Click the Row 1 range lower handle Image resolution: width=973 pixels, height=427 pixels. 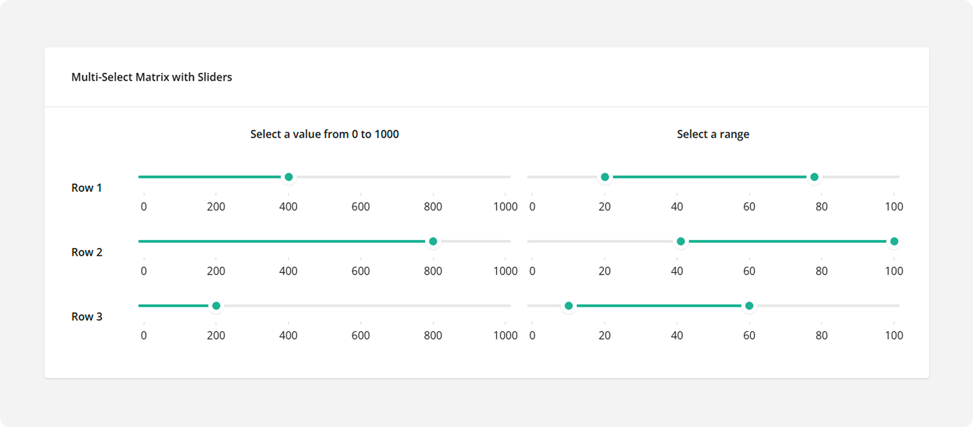click(605, 177)
